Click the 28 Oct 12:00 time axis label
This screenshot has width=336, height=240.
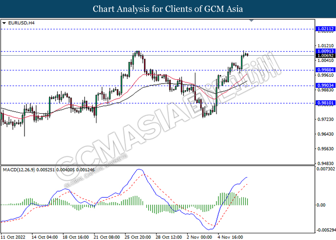(x=169, y=237)
